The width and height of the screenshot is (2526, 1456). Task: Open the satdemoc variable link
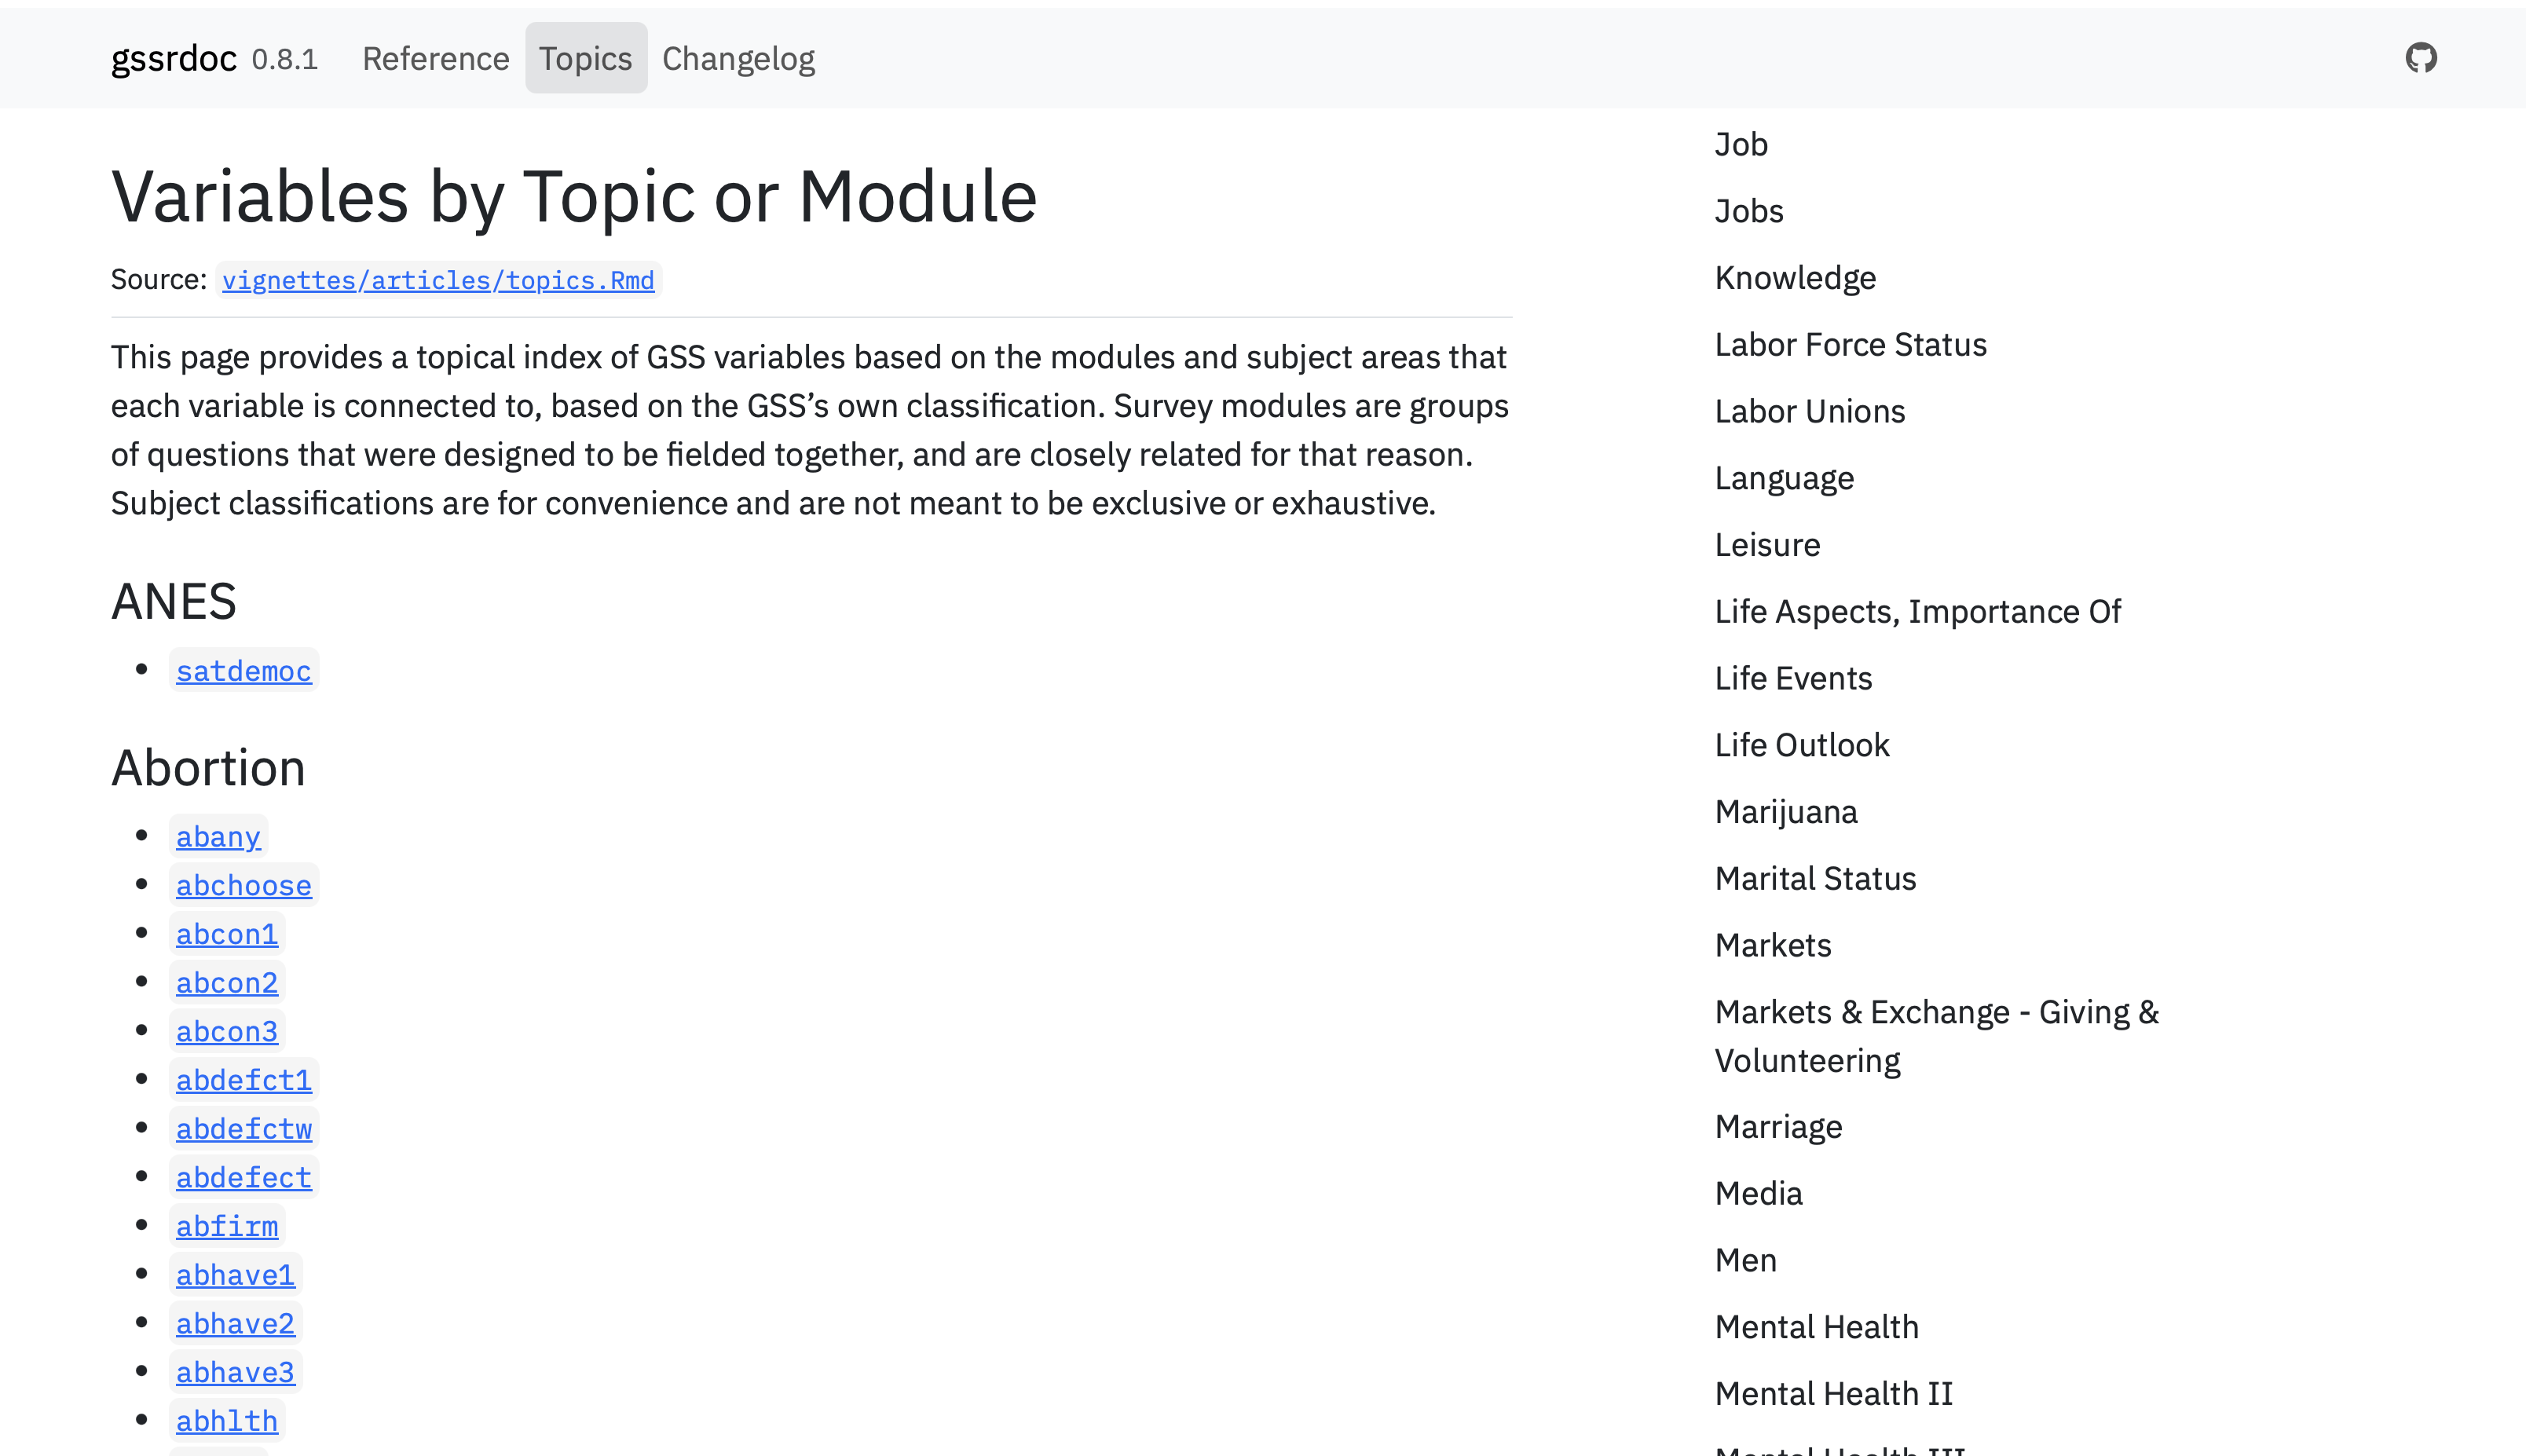point(243,671)
